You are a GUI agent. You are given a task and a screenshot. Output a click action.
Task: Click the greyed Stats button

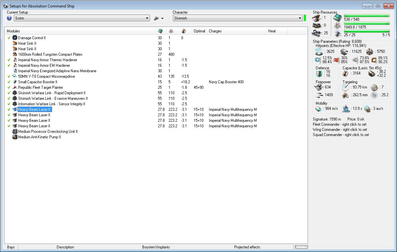[301, 247]
